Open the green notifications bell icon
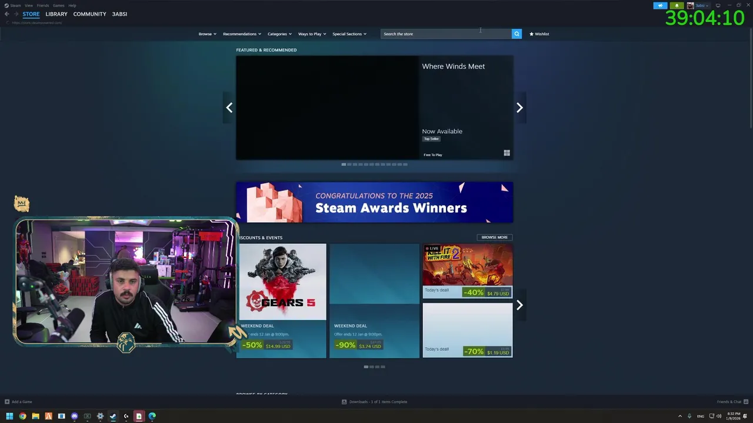Viewport: 753px width, 423px height. click(677, 5)
